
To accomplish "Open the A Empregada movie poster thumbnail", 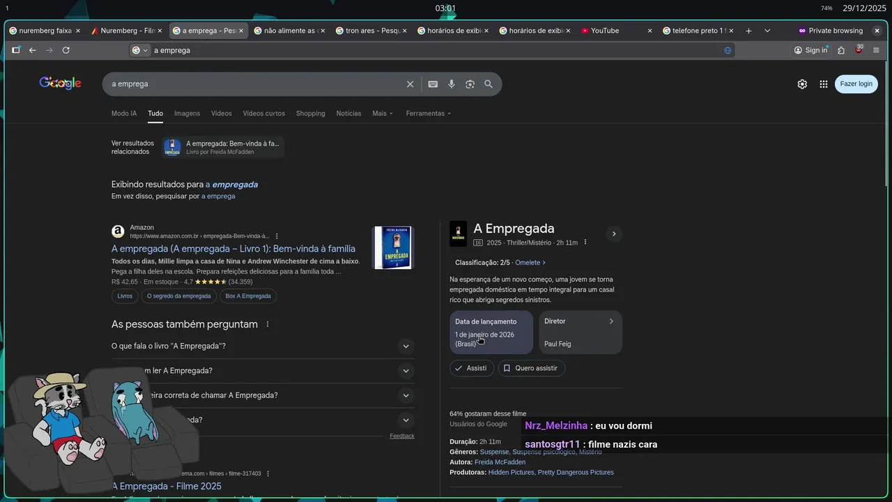I will (458, 234).
